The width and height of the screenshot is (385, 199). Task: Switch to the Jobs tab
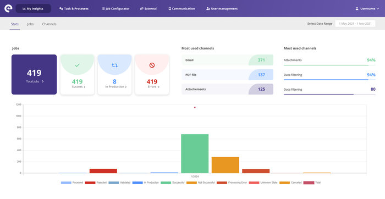click(x=30, y=24)
